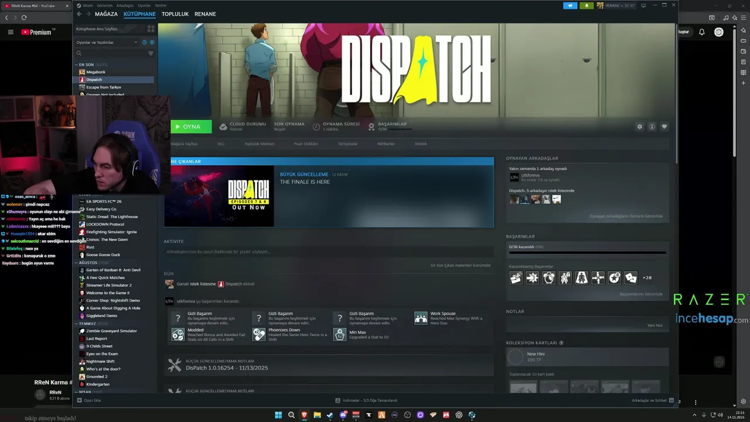750x422 pixels.
Task: Open Kütüphane Ana Sayfası button
Action: [x=110, y=29]
